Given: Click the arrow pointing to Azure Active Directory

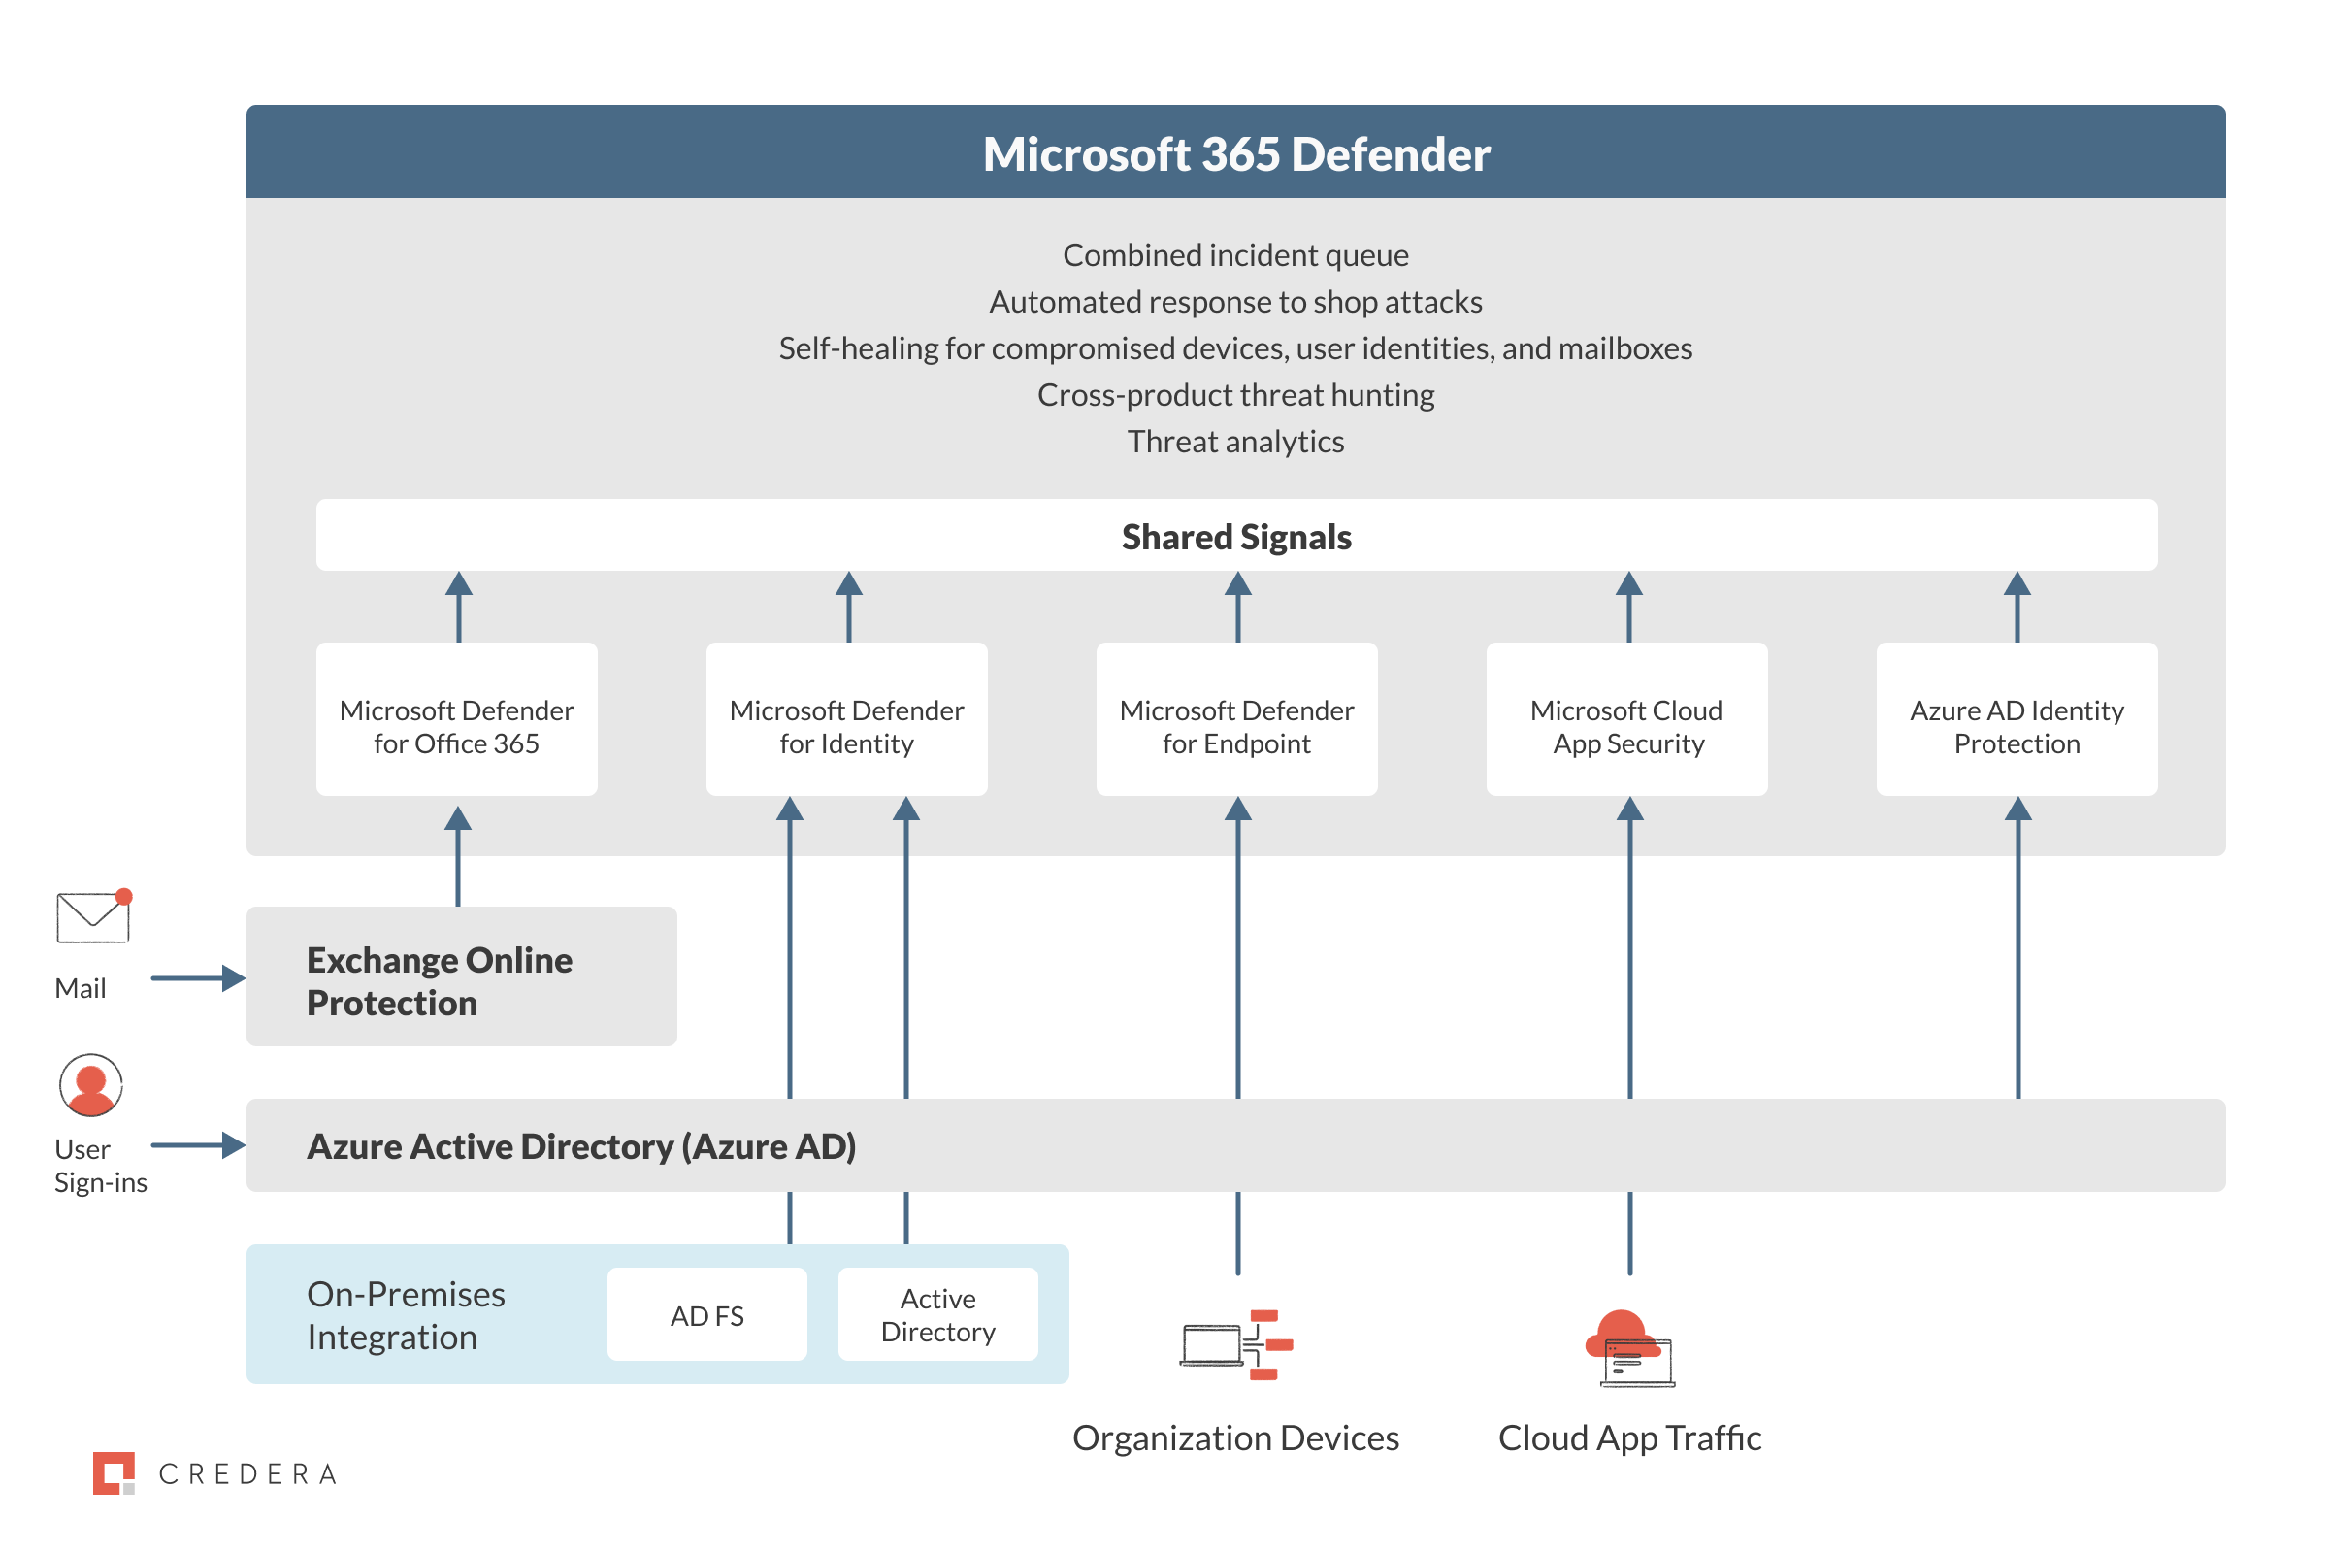Looking at the screenshot, I should click(x=198, y=1146).
